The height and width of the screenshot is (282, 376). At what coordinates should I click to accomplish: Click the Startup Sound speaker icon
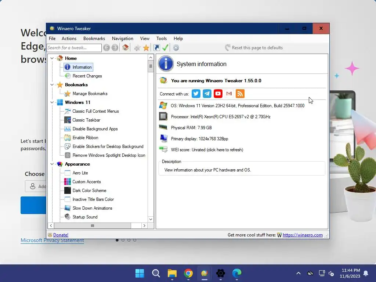[x=68, y=217]
